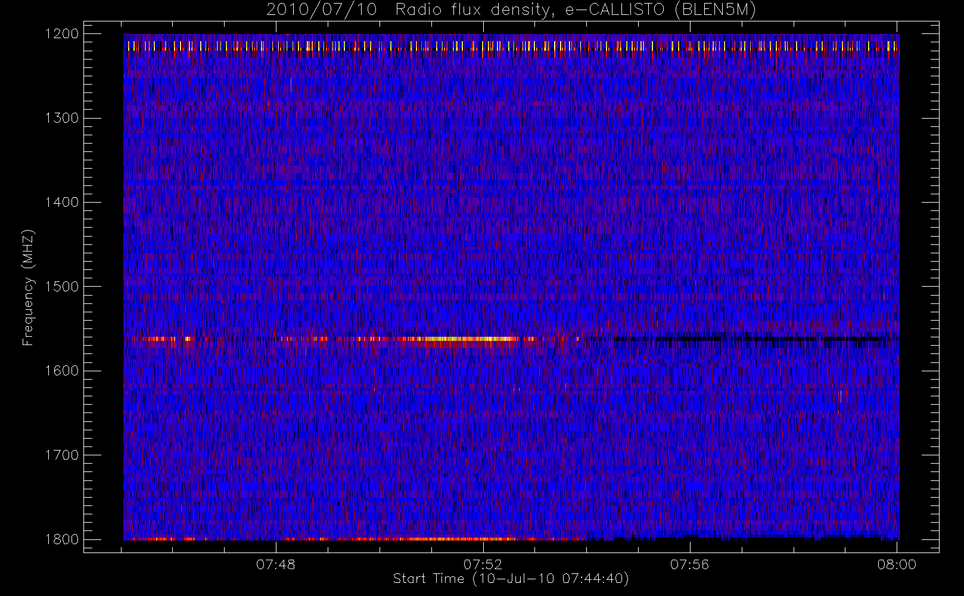
Task: Select the 1200 frequency axis label
Action: click(62, 34)
